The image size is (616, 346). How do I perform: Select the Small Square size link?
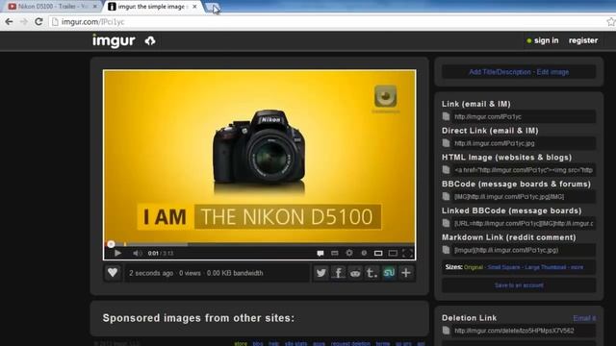coord(503,267)
